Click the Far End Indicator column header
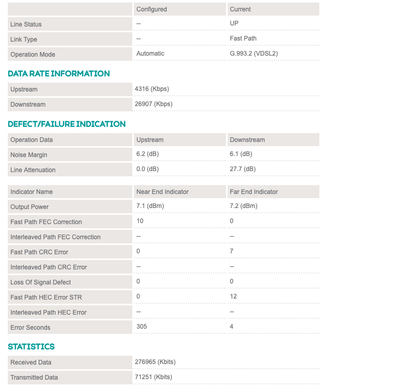 click(254, 192)
